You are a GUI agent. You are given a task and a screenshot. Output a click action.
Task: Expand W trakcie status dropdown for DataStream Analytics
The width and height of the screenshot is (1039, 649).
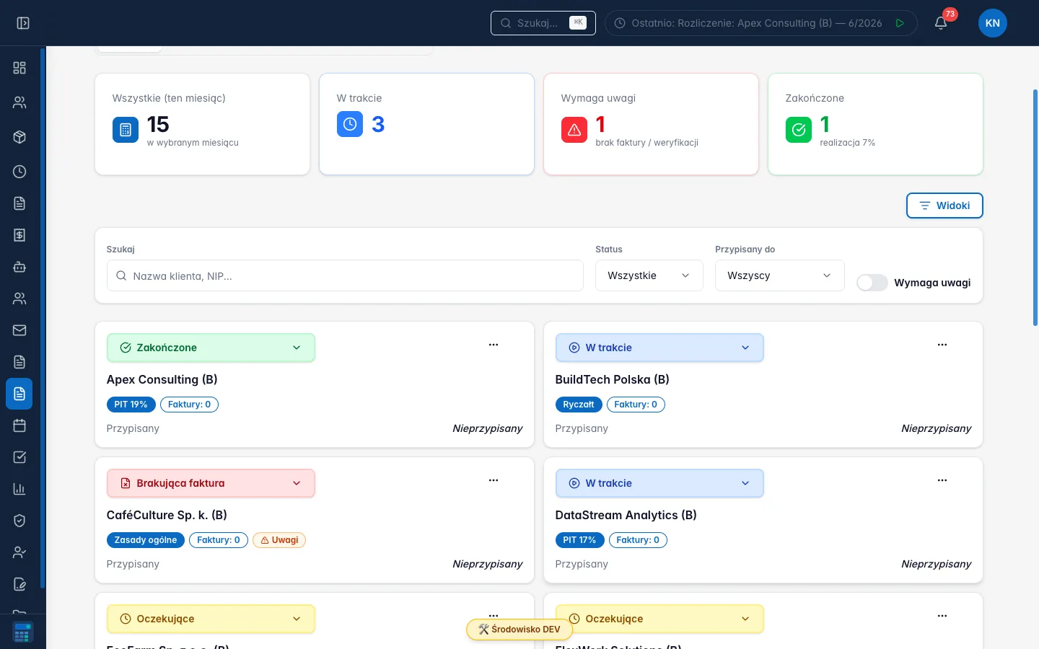(659, 483)
